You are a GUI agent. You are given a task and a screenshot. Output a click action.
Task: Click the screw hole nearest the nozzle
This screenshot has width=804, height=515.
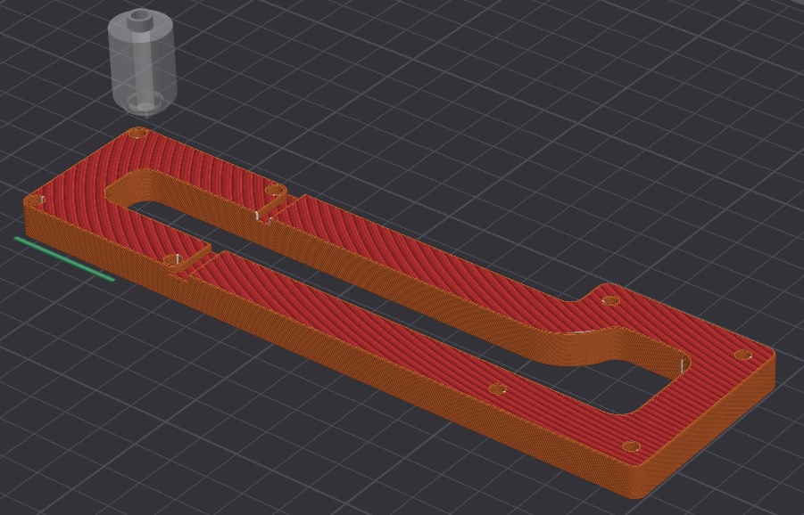point(138,135)
